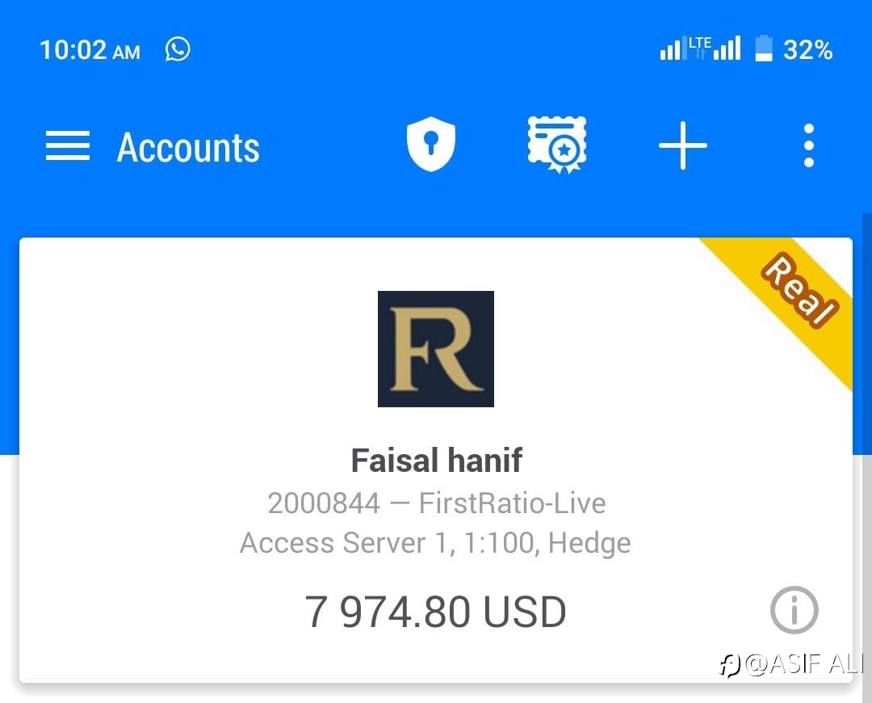Add a new account with plus icon
This screenshot has height=703, width=872.
tap(683, 145)
